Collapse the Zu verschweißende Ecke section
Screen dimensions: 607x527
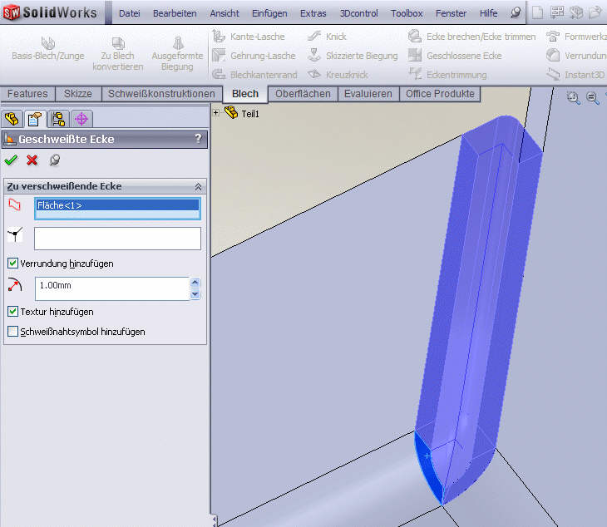198,188
